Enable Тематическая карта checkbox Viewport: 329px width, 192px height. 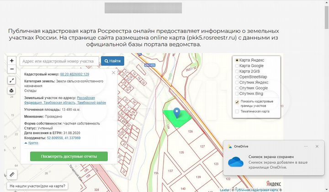tap(237, 111)
